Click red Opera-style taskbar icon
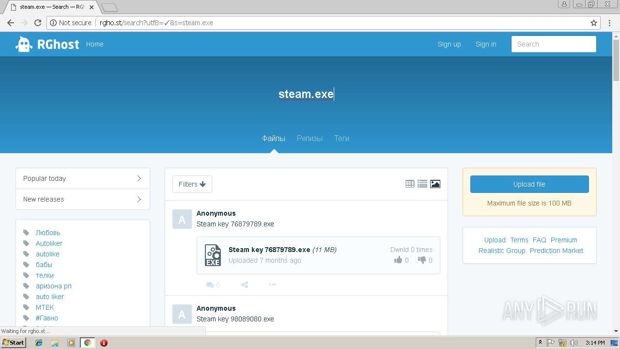 104,343
